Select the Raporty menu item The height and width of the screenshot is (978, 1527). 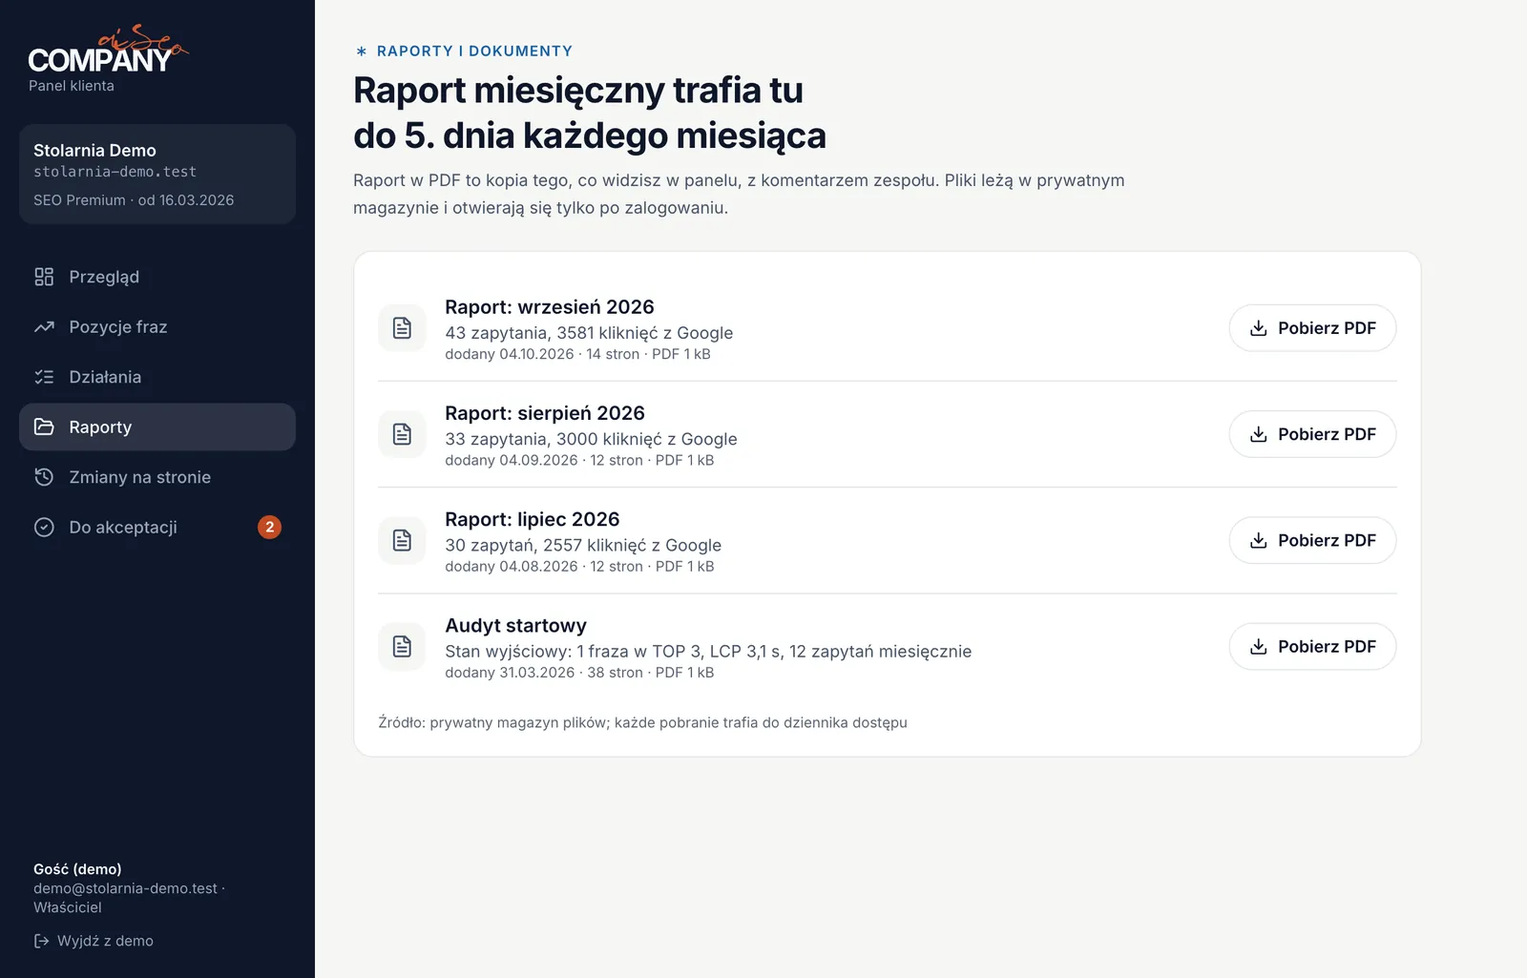point(157,427)
